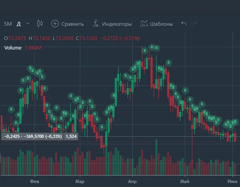Click the OHLC price values legend
Image resolution: width=240 pixels, height=187 pixels.
(x=72, y=38)
